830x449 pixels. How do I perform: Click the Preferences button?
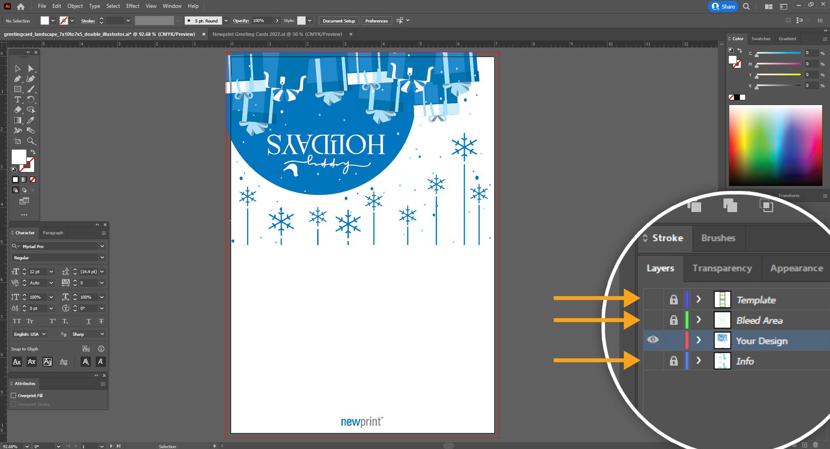[x=376, y=20]
